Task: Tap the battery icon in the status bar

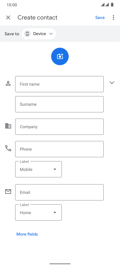Action: point(112,5)
